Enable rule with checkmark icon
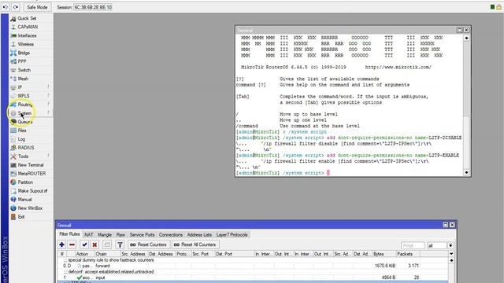The height and width of the screenshot is (283, 504). coord(84,244)
